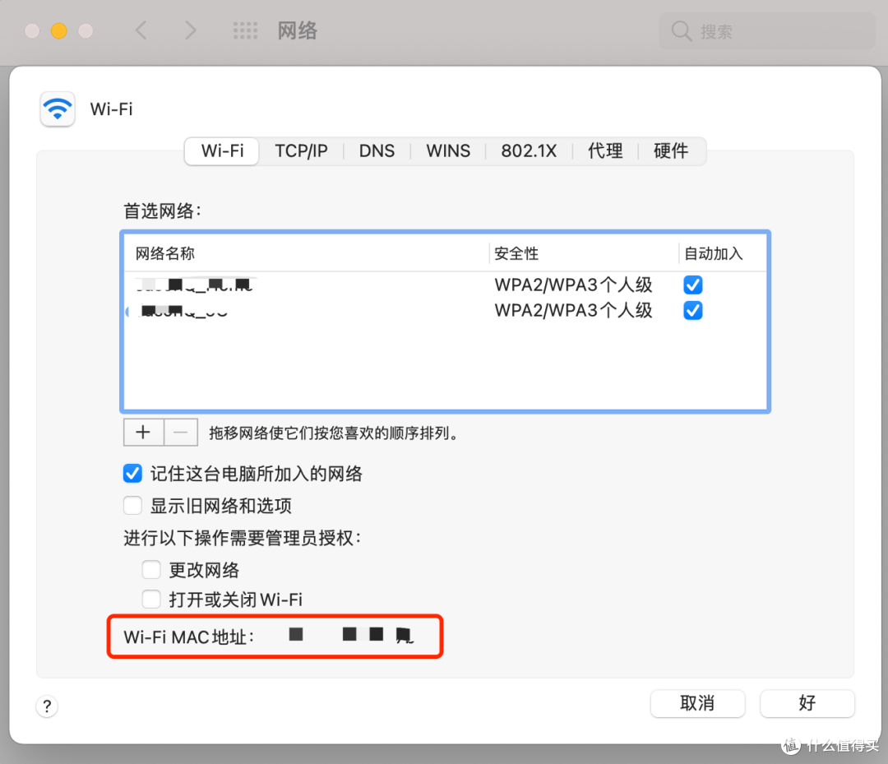888x764 pixels.
Task: Click the search field in the toolbar
Action: tap(767, 31)
